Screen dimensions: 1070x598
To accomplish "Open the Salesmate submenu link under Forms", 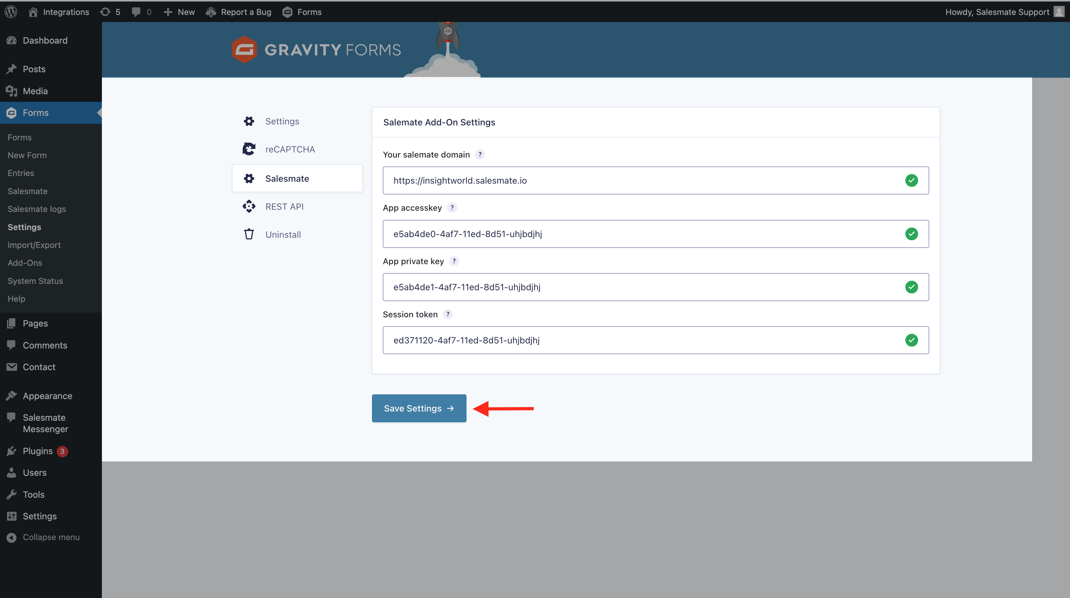I will coord(27,191).
